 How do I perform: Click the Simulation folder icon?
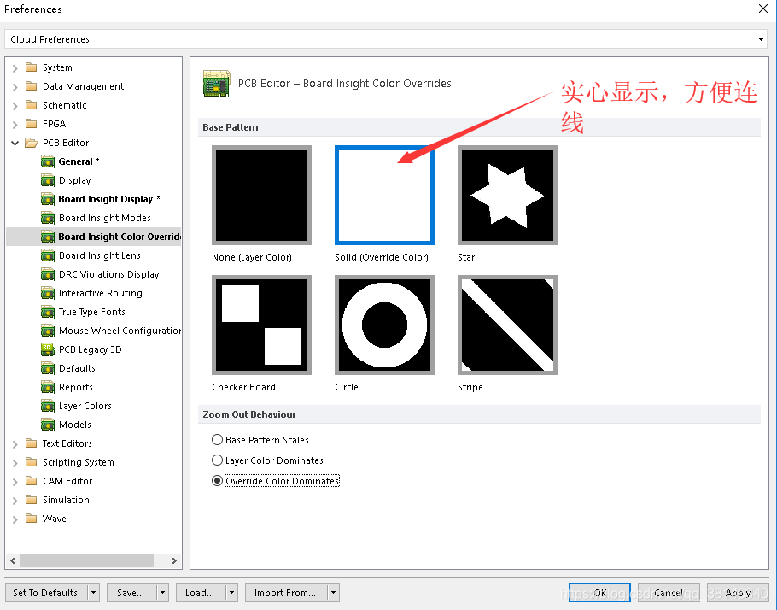point(32,500)
